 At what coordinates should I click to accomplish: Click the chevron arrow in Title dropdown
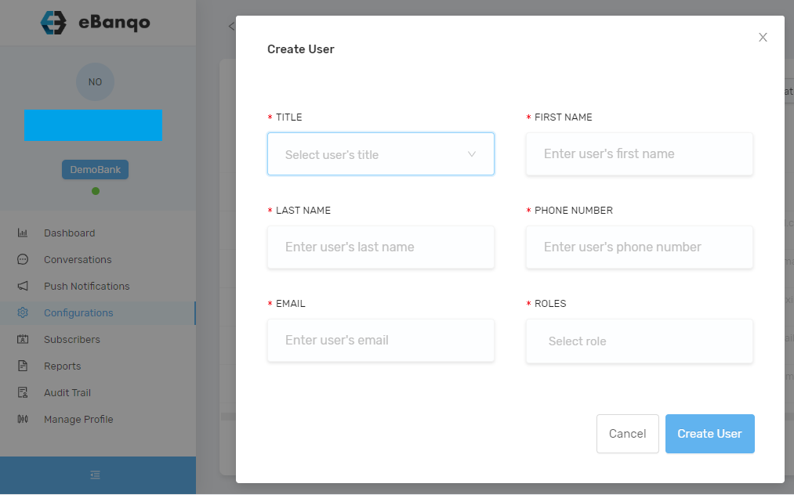(471, 153)
